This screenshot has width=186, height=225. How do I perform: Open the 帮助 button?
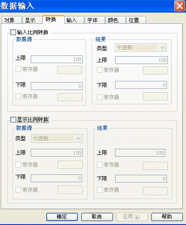(167, 217)
